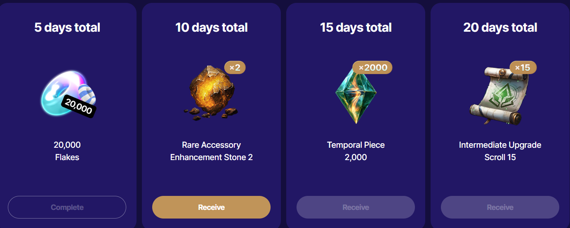Click the ×2000 quantity badge
The image size is (570, 228).
click(x=372, y=67)
